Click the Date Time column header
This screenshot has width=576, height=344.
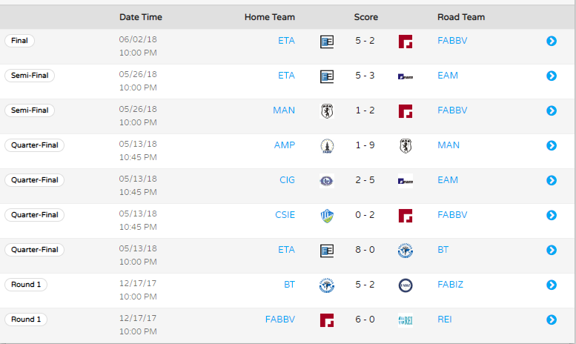pos(141,17)
